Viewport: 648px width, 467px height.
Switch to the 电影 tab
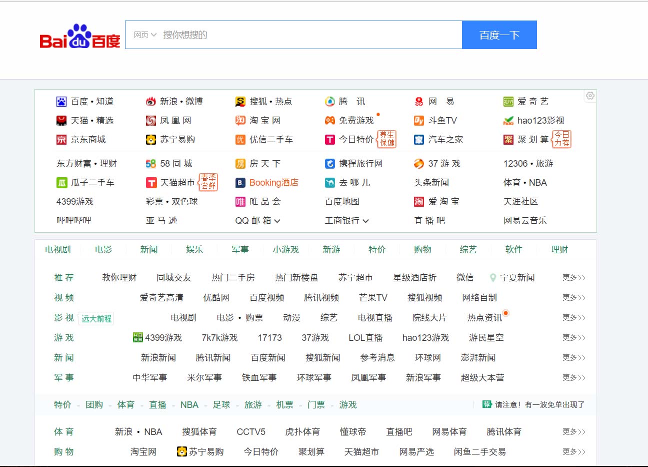tap(103, 250)
